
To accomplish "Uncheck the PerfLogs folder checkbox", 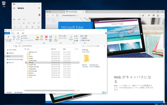I will click(26, 63).
